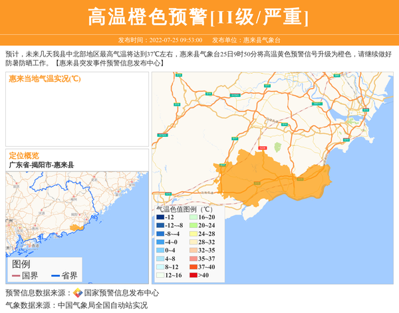Click the 惠来当地气温实况 panel heading
399x313 pixels.
[x=45, y=79]
